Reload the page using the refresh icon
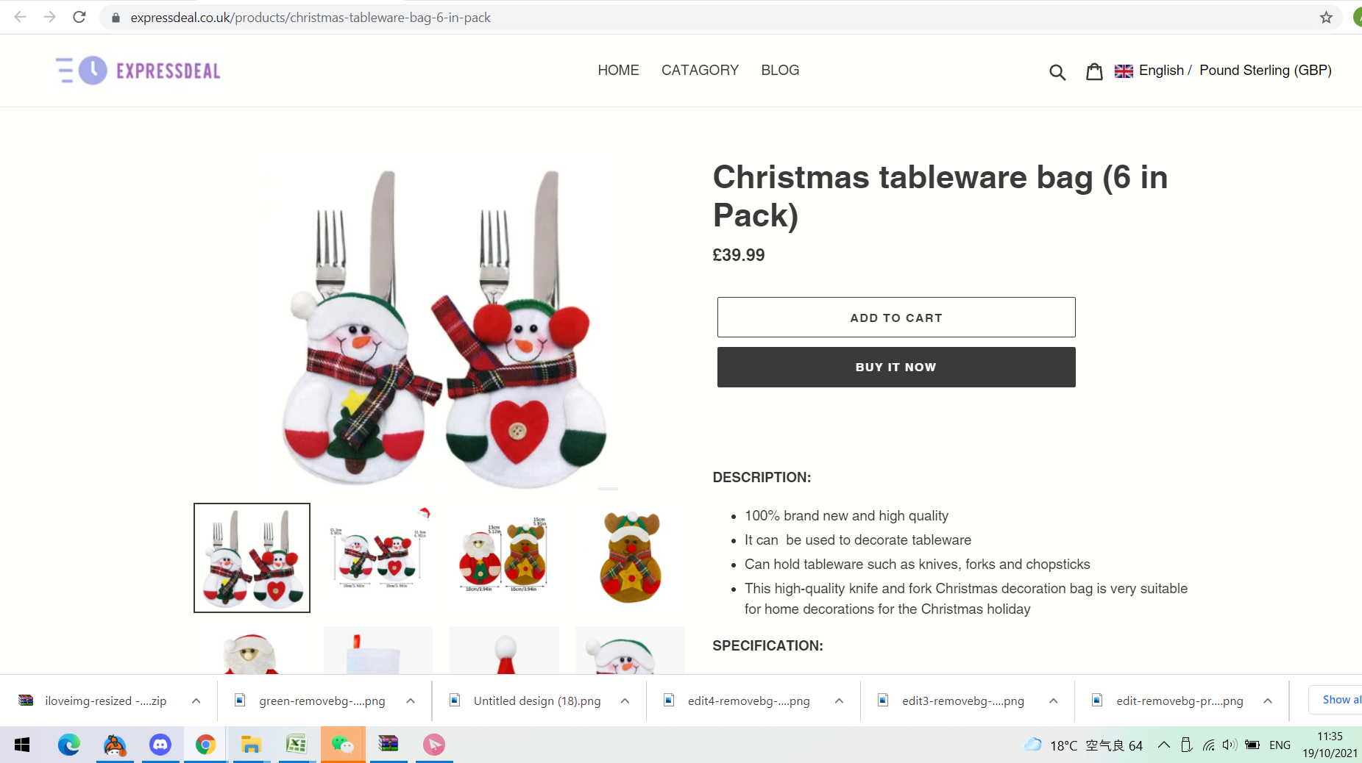The height and width of the screenshot is (763, 1362). [x=79, y=17]
